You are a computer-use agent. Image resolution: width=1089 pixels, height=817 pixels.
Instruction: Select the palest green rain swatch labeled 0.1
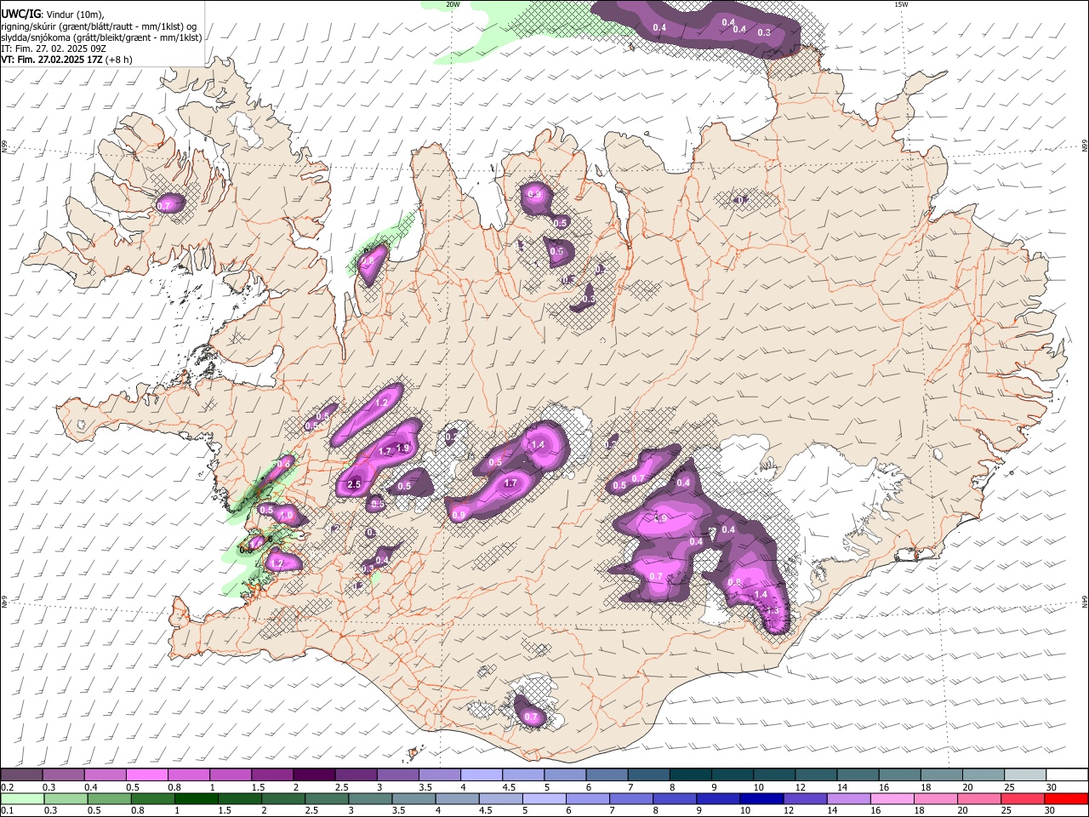[23, 799]
